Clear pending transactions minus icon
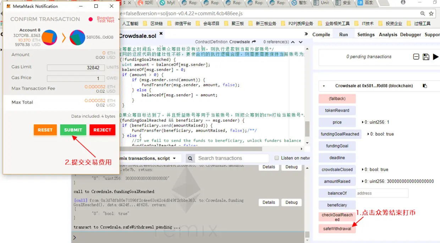The height and width of the screenshot is (243, 440). 416,57
